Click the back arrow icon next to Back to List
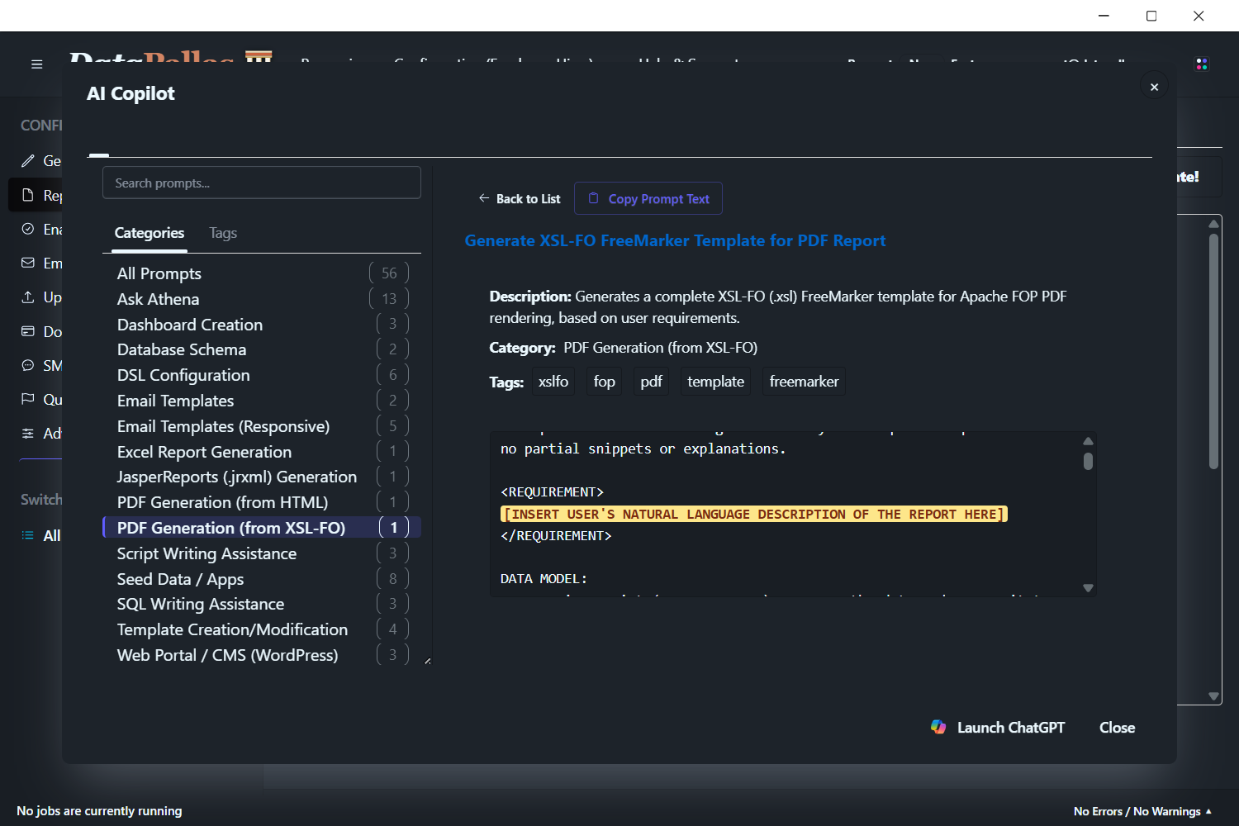The width and height of the screenshot is (1239, 826). click(x=484, y=198)
